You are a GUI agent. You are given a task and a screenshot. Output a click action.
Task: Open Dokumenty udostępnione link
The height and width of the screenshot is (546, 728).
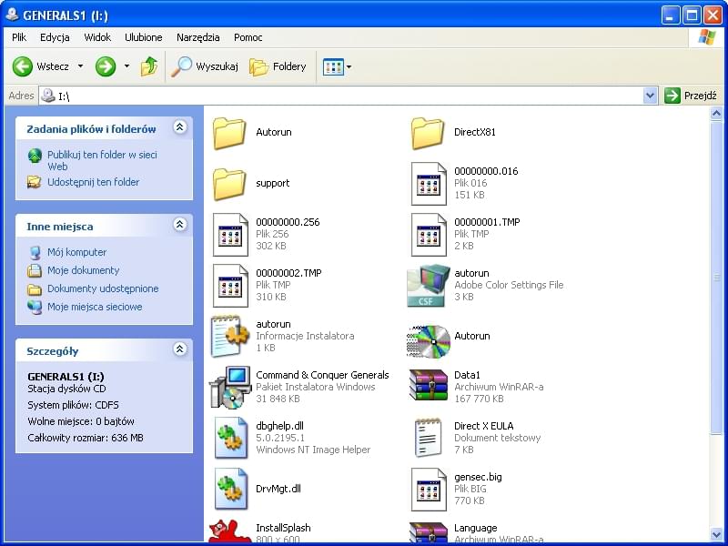pos(103,288)
